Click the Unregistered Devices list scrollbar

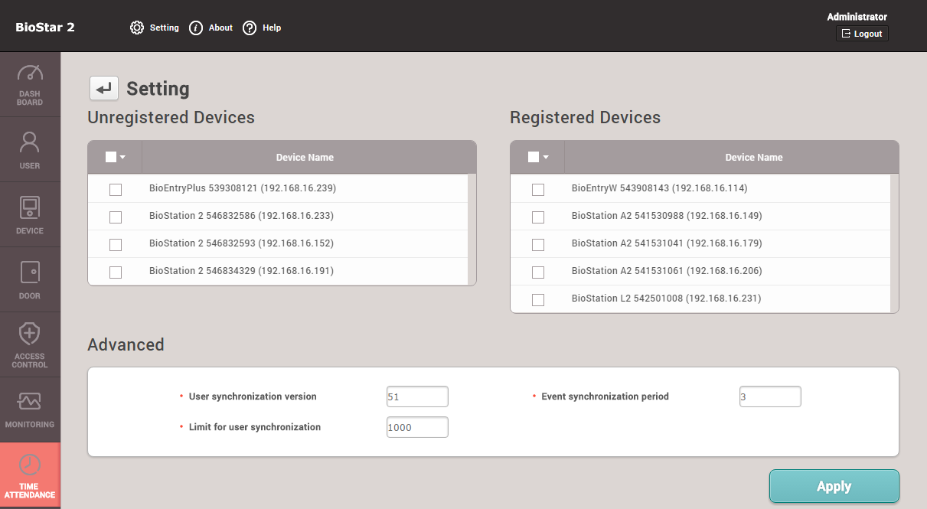(x=472, y=230)
